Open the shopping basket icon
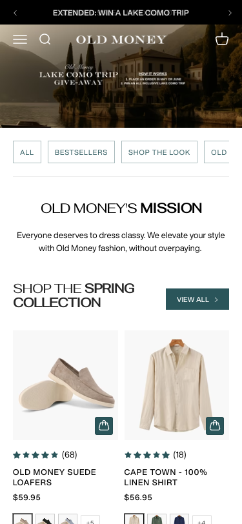The image size is (242, 524). tap(222, 39)
